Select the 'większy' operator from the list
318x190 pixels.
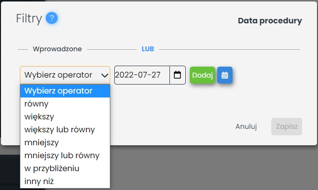tap(65, 117)
